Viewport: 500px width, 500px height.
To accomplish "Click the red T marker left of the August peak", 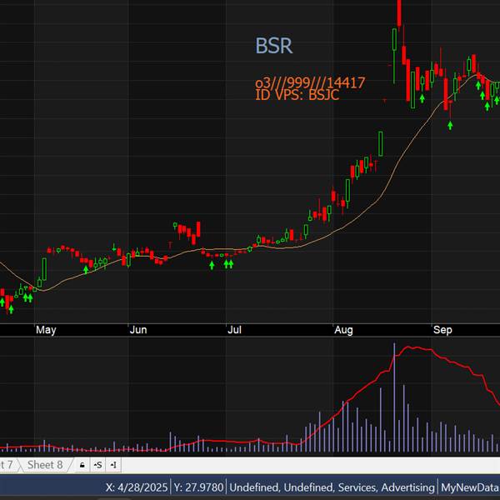I will pyautogui.click(x=384, y=100).
